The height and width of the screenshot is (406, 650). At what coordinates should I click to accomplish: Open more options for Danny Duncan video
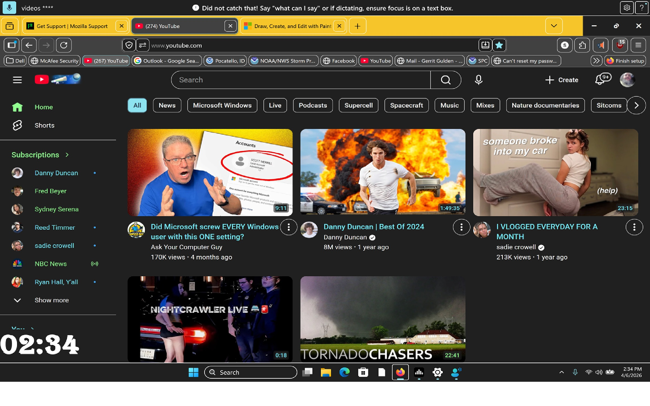461,227
